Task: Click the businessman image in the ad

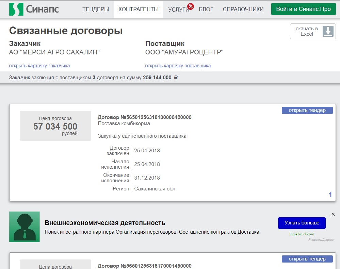Action: [25, 227]
